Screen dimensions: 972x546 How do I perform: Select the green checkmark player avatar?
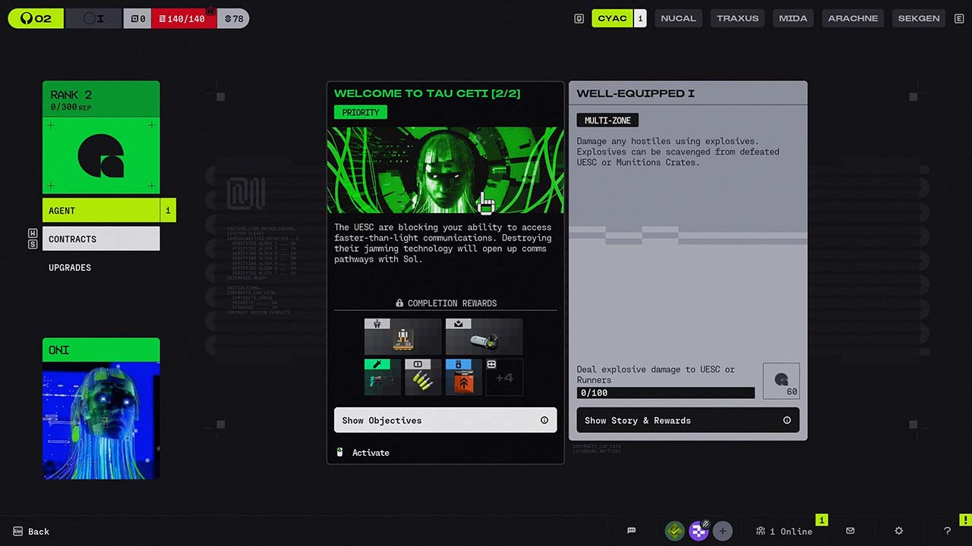point(674,531)
